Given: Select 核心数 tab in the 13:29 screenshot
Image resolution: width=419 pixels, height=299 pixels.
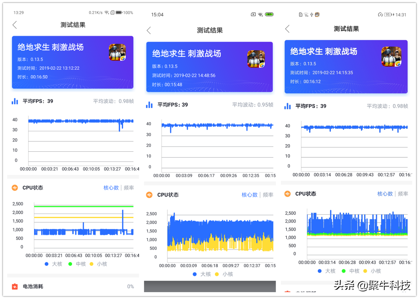Looking at the screenshot, I should pyautogui.click(x=111, y=188).
